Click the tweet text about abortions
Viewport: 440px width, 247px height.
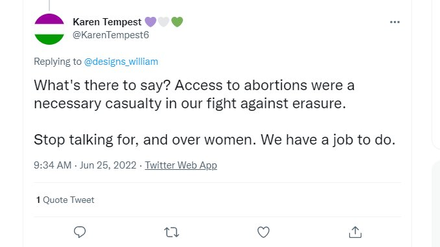click(x=194, y=94)
